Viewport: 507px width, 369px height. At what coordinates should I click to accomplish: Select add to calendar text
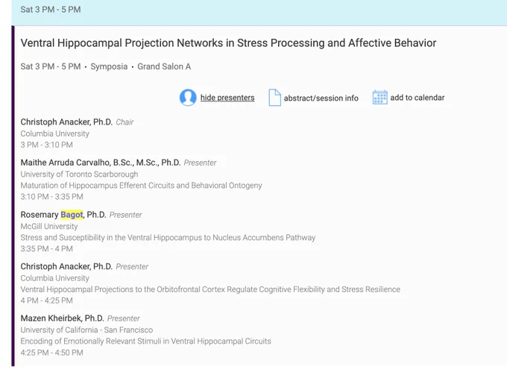[x=417, y=98]
